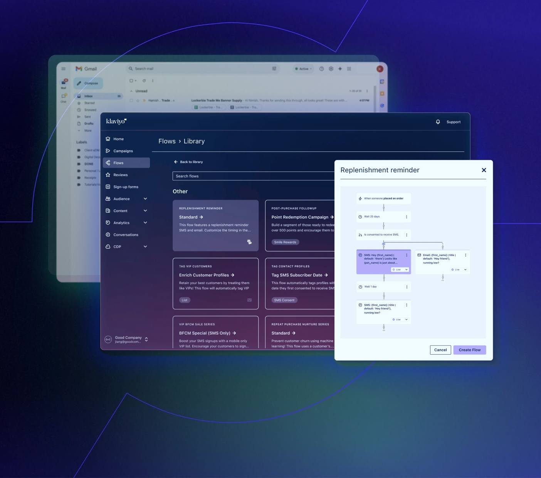
Task: Click the Search flows input field
Action: click(x=231, y=176)
